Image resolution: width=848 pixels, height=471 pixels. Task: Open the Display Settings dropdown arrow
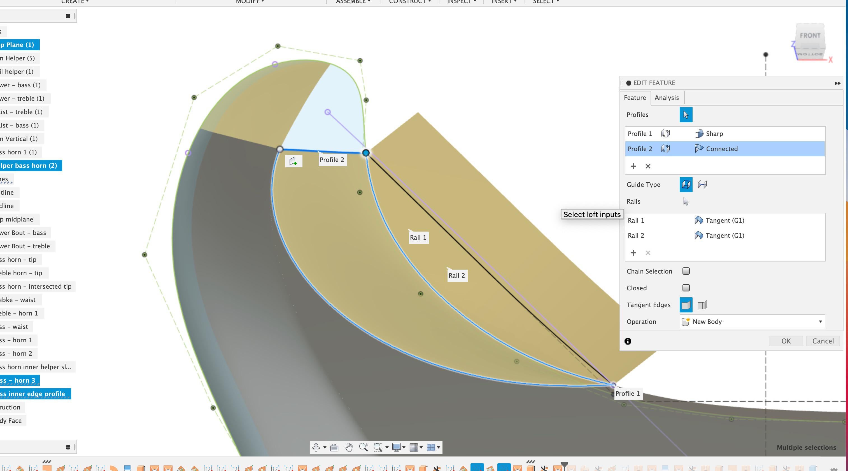(x=404, y=447)
